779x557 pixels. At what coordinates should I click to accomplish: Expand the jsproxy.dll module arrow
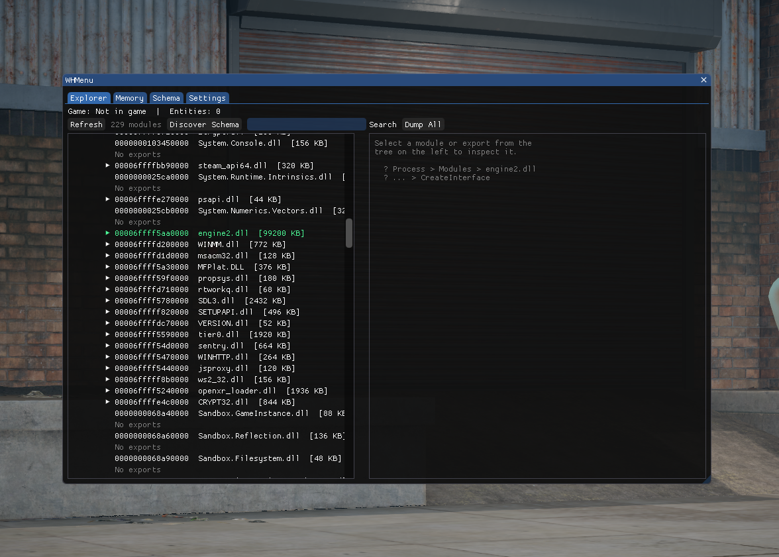point(108,368)
